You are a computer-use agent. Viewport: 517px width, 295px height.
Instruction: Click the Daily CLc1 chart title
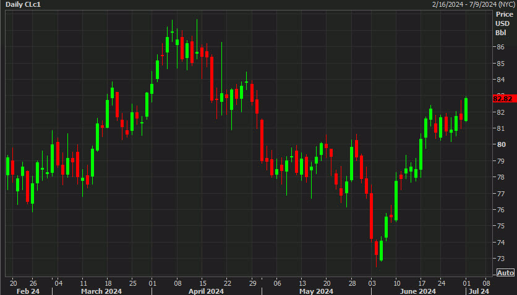point(23,4)
